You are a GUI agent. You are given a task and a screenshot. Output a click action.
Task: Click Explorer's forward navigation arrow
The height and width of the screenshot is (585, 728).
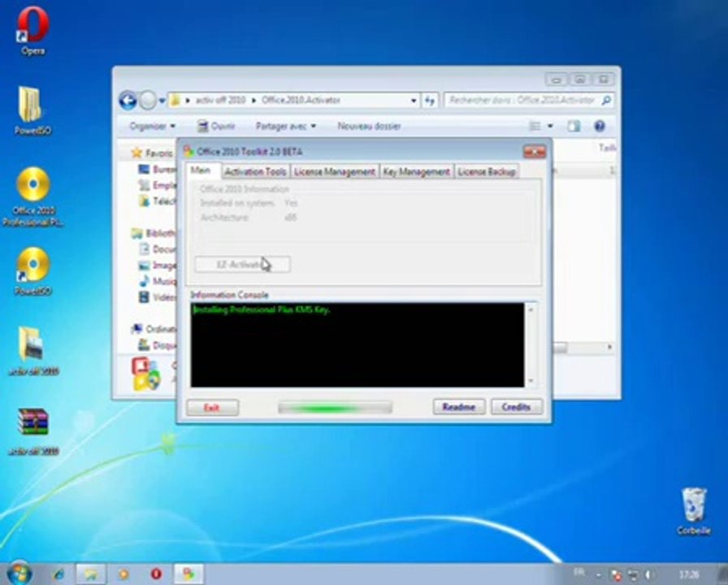(148, 100)
